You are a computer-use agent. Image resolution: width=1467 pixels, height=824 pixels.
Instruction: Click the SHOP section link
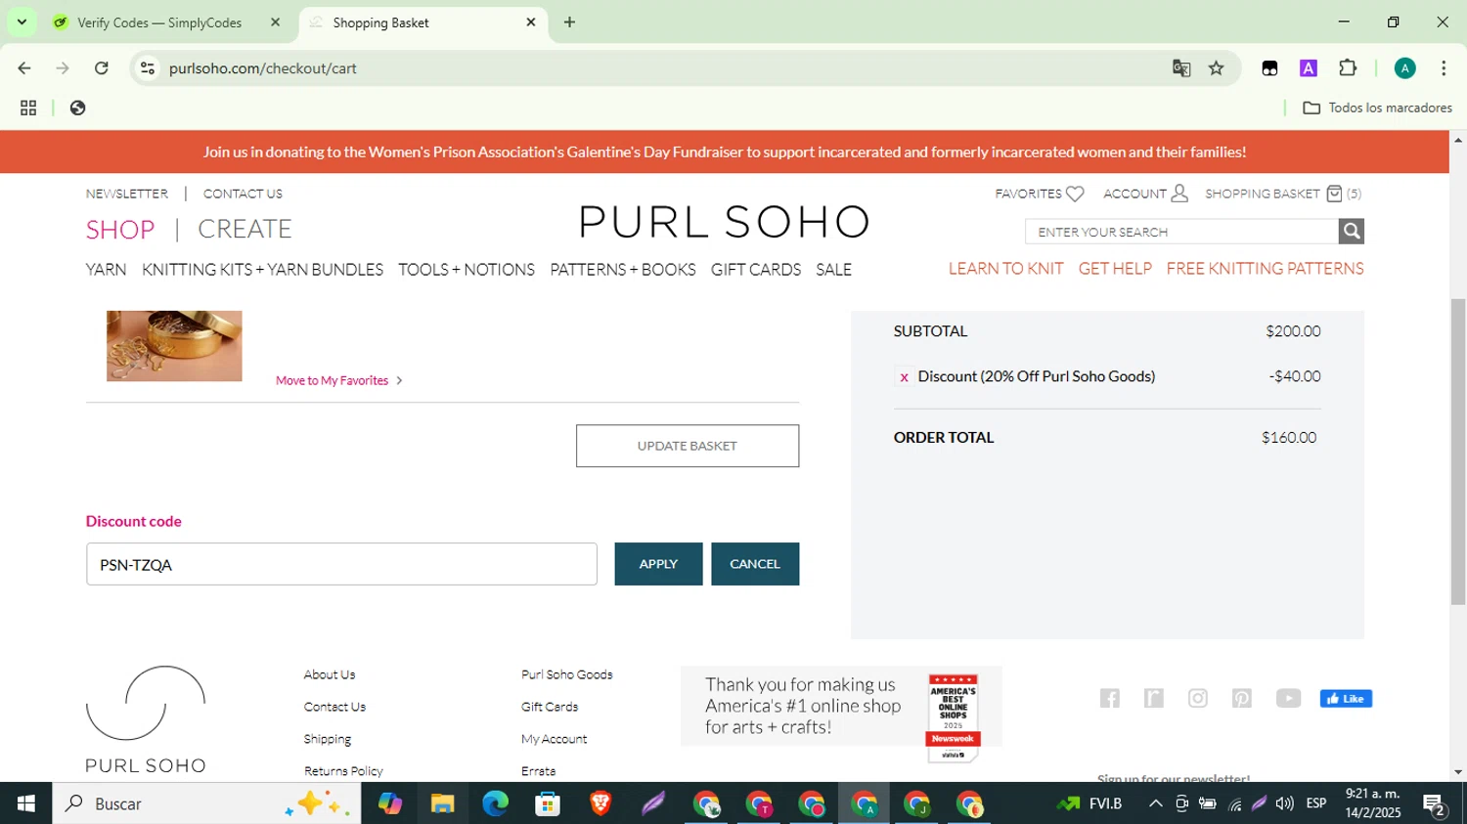click(120, 230)
